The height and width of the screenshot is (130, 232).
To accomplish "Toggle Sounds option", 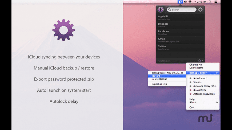I will click(203, 82).
